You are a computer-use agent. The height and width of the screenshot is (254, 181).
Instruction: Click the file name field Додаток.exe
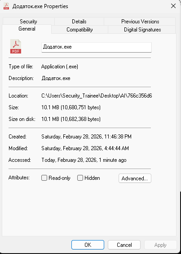coord(97,47)
